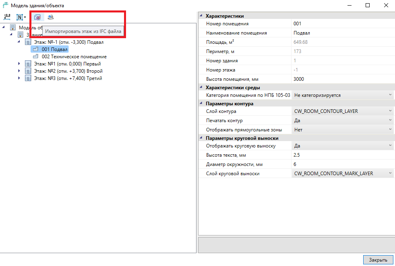Select Этаж: №2 (отм. +3,700) Второй

point(68,71)
